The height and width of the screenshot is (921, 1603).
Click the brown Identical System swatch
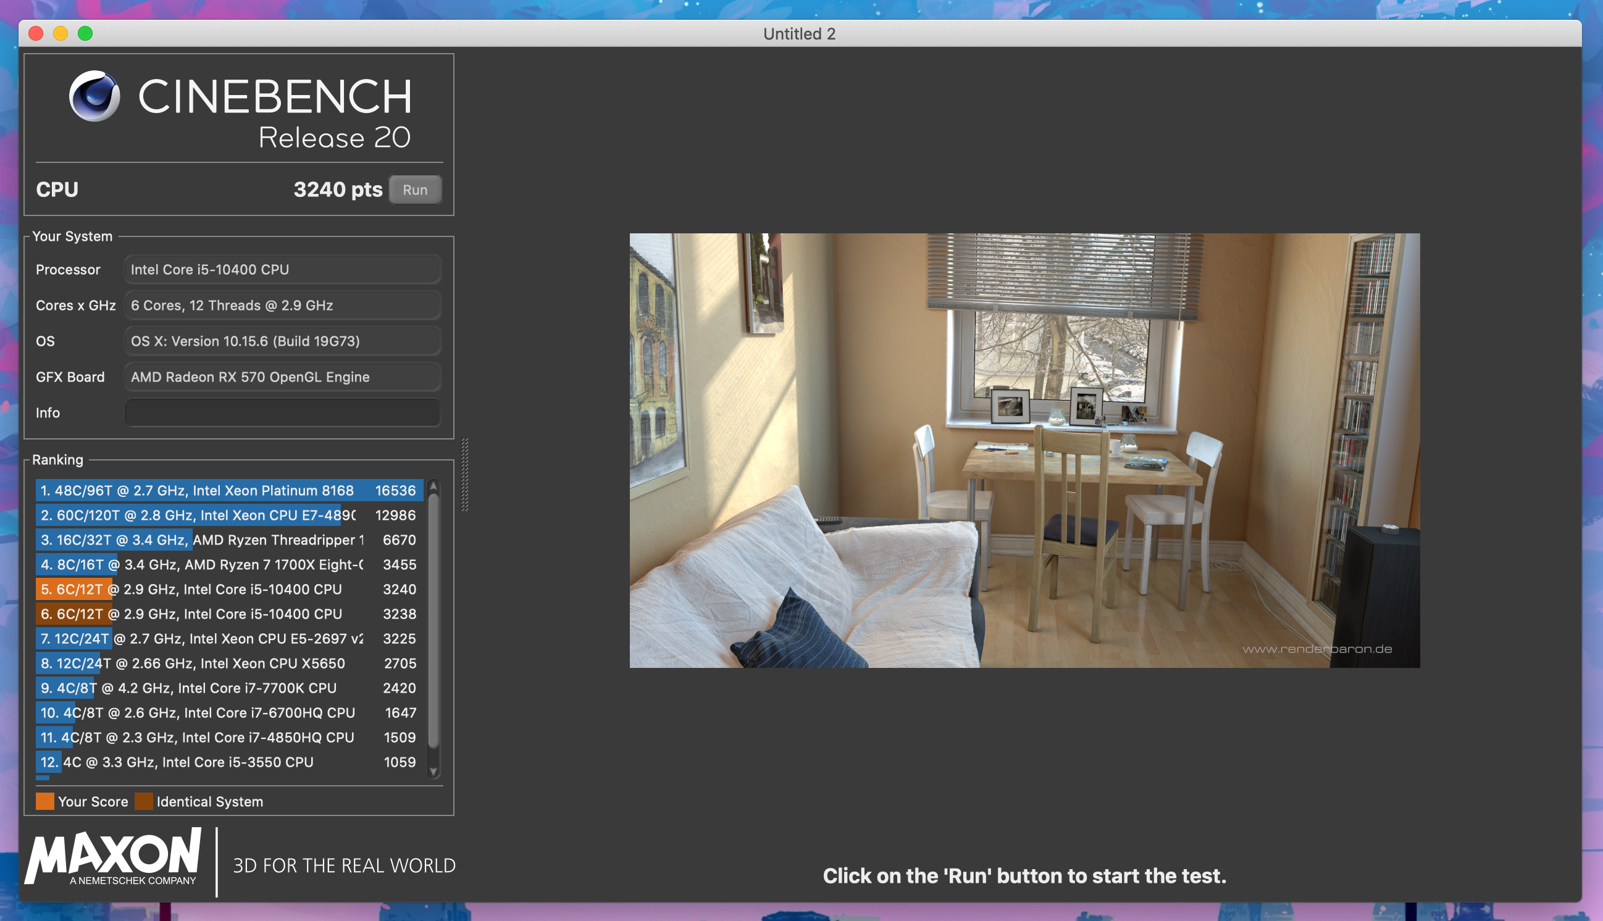[x=144, y=801]
